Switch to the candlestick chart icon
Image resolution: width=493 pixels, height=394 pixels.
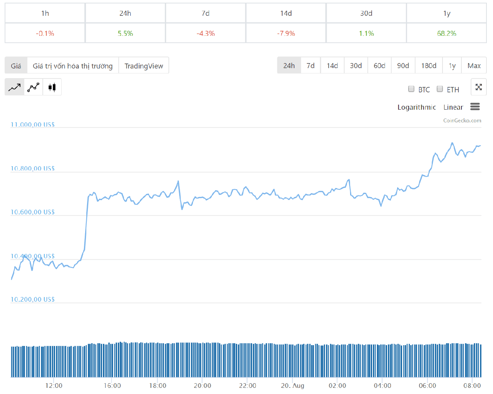(52, 87)
